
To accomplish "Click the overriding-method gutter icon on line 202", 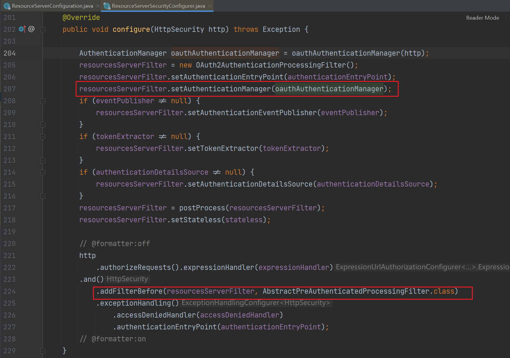I will point(22,29).
